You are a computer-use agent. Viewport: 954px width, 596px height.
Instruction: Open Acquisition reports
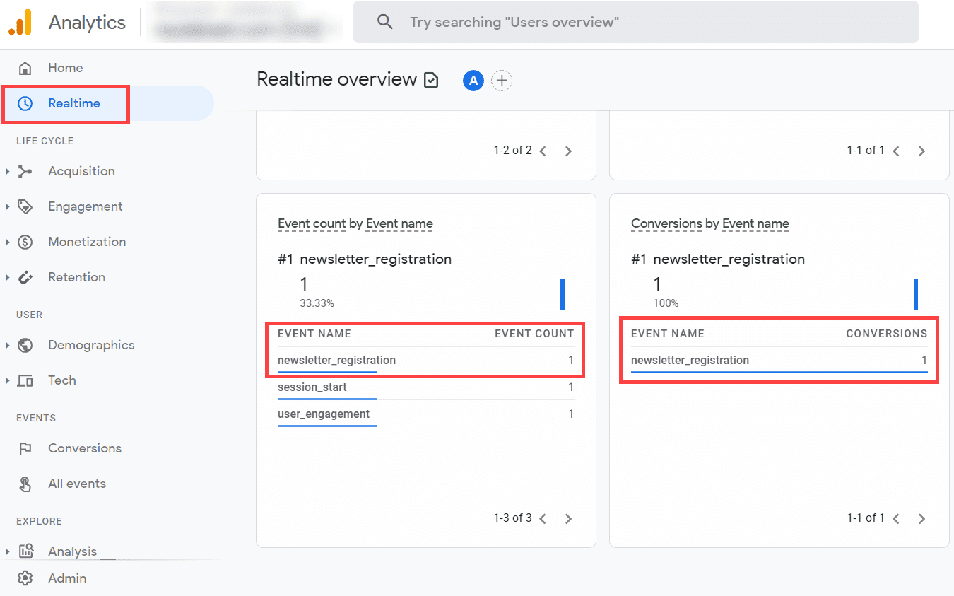click(81, 171)
